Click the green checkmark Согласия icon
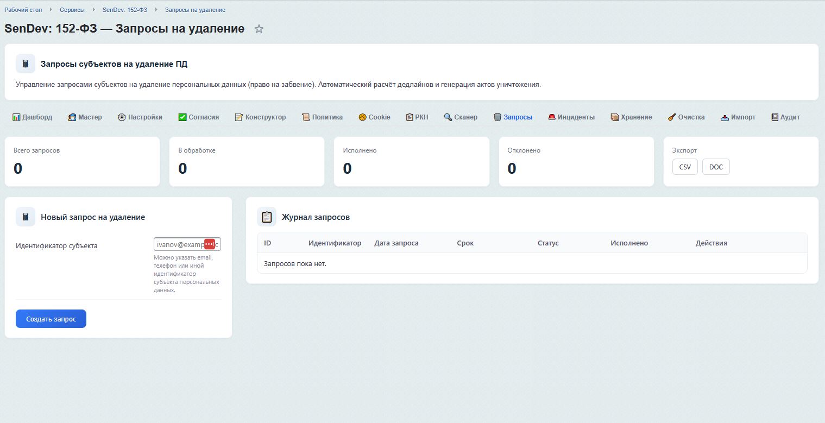The width and height of the screenshot is (825, 423). pyautogui.click(x=182, y=117)
